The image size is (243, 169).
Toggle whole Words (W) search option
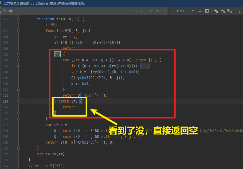coord(158,11)
